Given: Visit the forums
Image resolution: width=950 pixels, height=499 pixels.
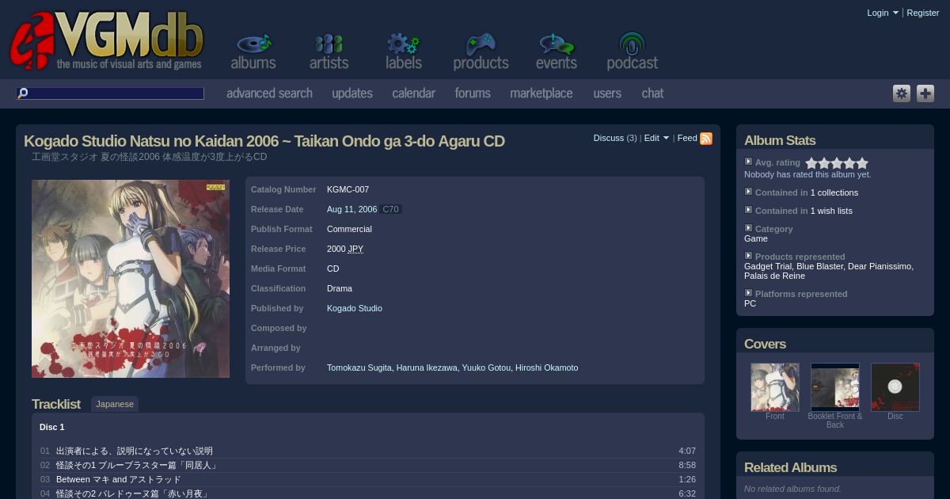Looking at the screenshot, I should click(473, 93).
